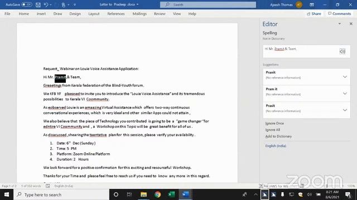The height and width of the screenshot is (200, 357).
Task: Open the notification center icon
Action: click(x=348, y=194)
